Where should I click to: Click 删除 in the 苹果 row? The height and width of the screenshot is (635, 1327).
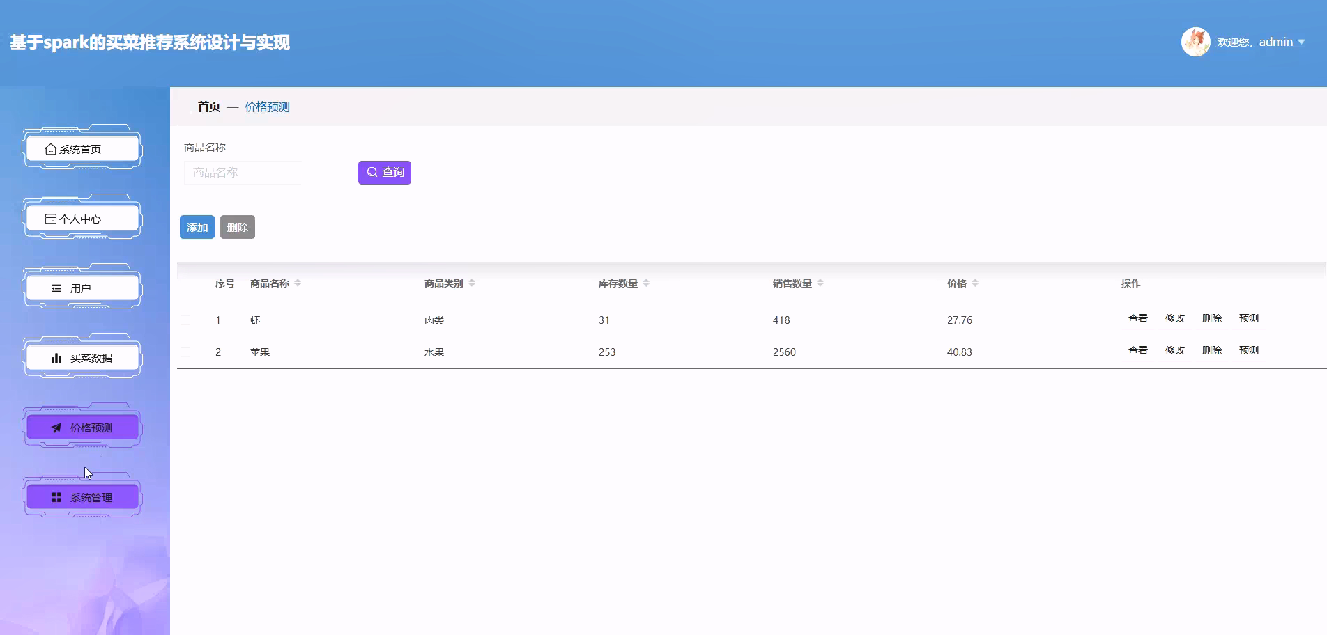coord(1212,351)
